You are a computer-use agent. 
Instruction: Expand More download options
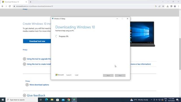pos(37,85)
